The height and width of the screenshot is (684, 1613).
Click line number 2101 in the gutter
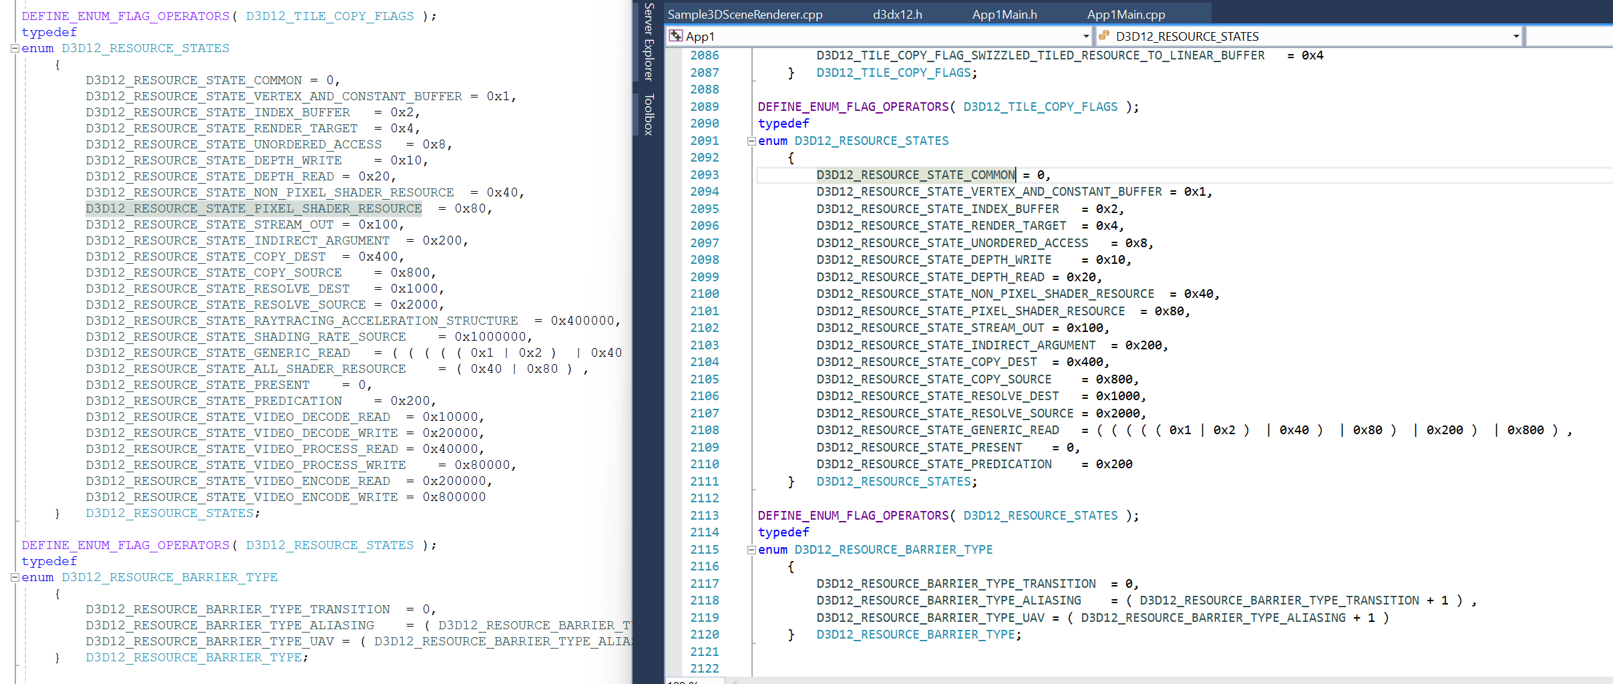point(705,311)
